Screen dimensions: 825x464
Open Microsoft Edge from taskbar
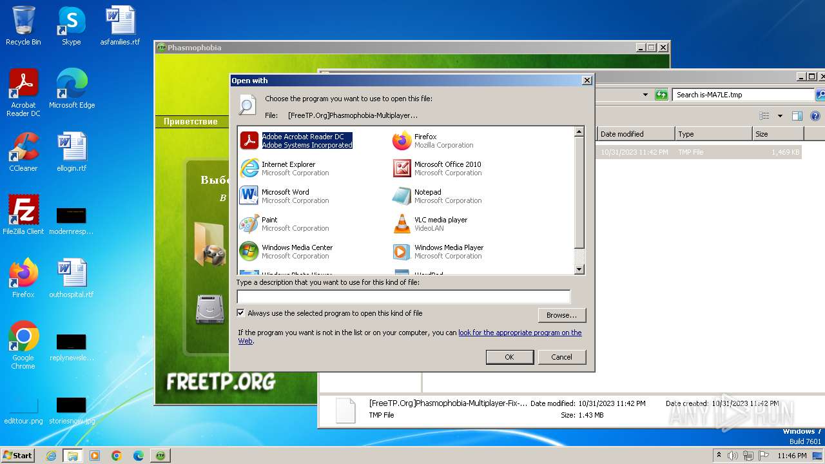(139, 456)
